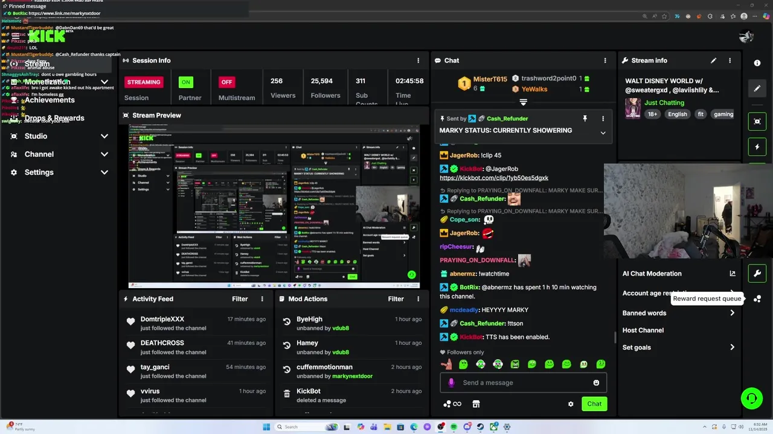Open the reward request queue icon

pos(757,298)
